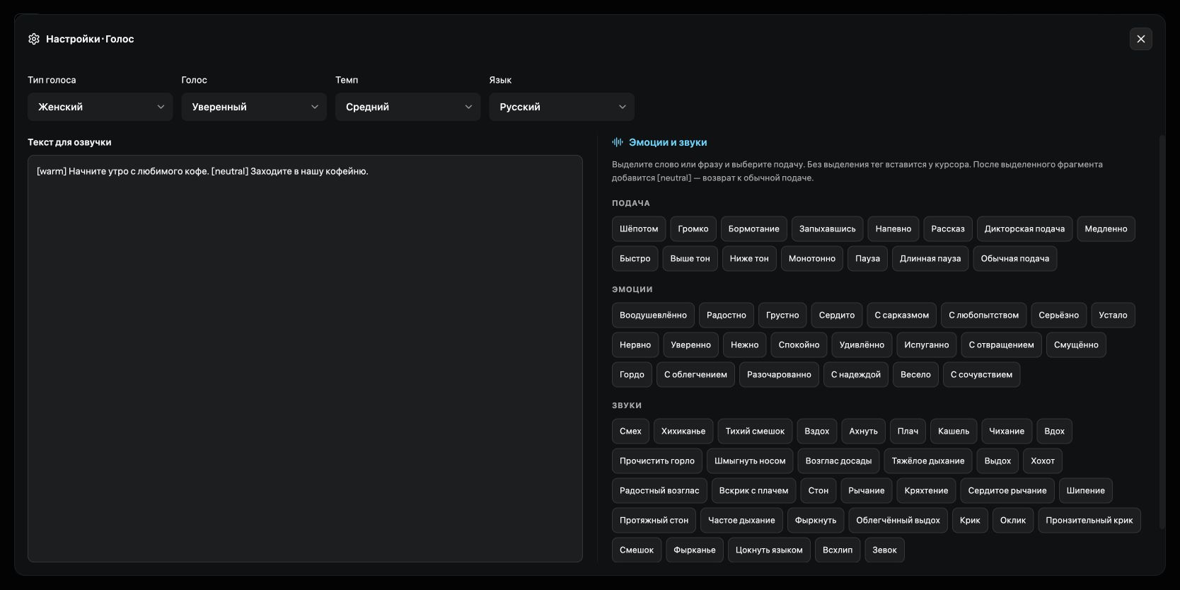The height and width of the screenshot is (590, 1180).
Task: Open the Тип голоса dropdown showing Женский
Action: point(100,107)
